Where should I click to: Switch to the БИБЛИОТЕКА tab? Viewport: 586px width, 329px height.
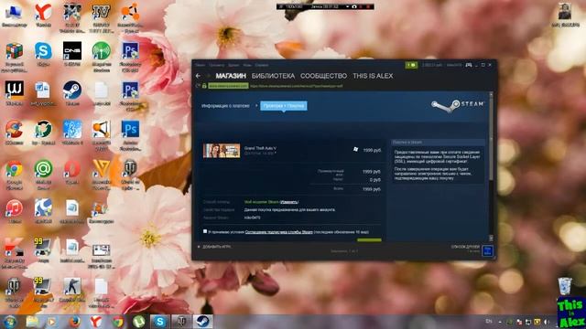pos(273,76)
